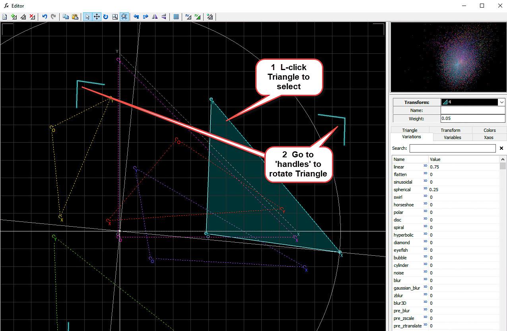Paste triangle with clipboard icon
The width and height of the screenshot is (507, 331).
click(75, 17)
